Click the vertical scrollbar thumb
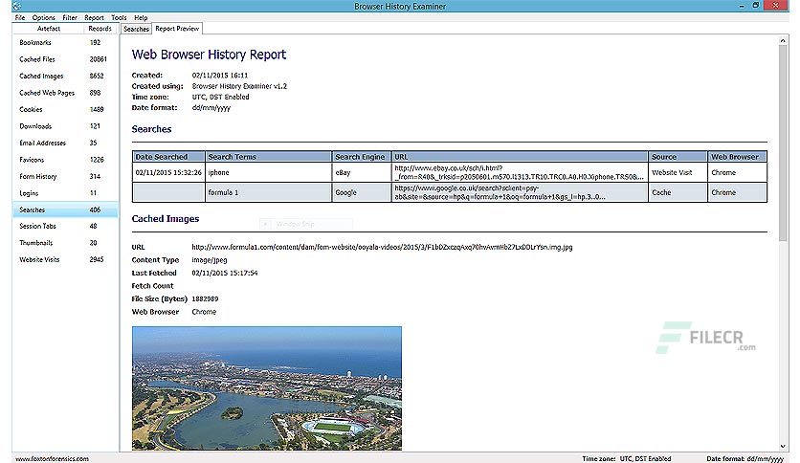The height and width of the screenshot is (463, 800). pos(783,143)
